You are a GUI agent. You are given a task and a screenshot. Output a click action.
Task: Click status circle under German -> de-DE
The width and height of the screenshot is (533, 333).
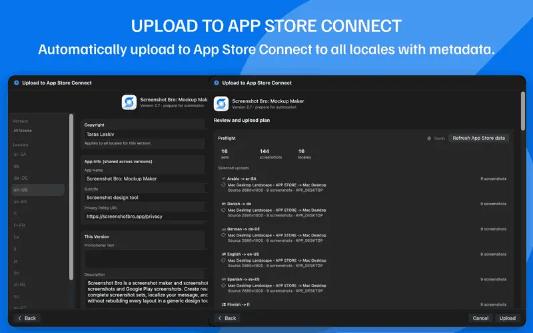tap(223, 235)
